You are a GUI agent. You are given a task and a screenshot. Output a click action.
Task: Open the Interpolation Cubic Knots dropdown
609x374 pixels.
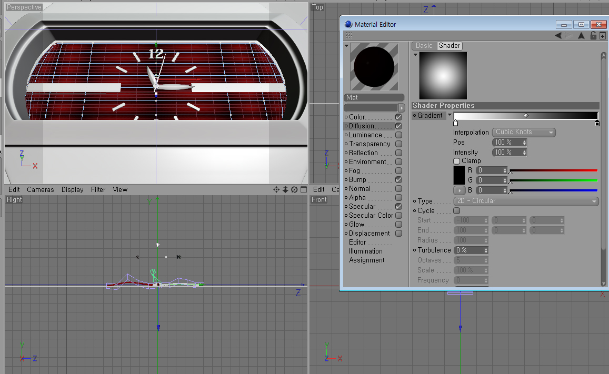524,133
